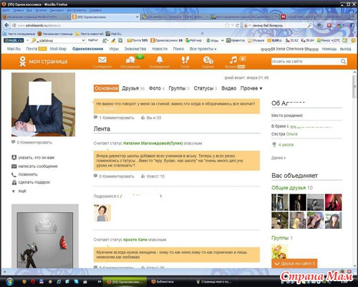
Task: Expand the 'ещё' actions list
Action: [19, 191]
